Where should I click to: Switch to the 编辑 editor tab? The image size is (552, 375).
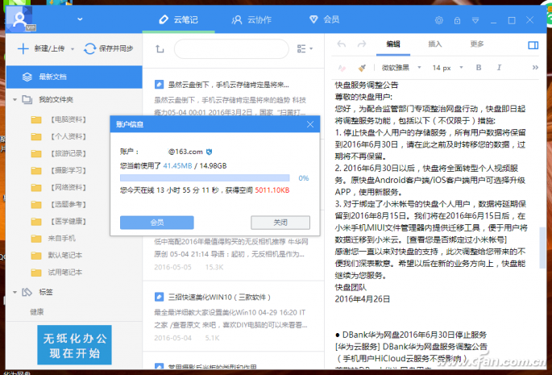[x=393, y=44]
